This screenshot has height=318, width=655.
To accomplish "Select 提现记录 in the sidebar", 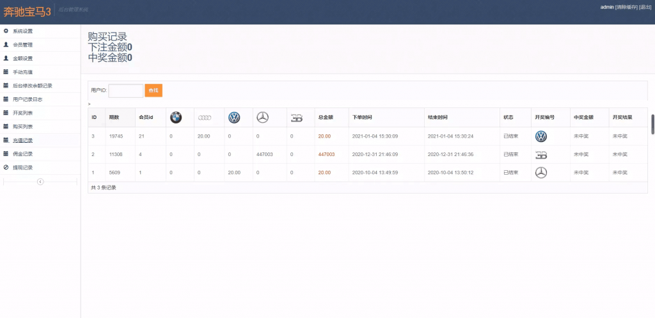I will click(x=22, y=168).
